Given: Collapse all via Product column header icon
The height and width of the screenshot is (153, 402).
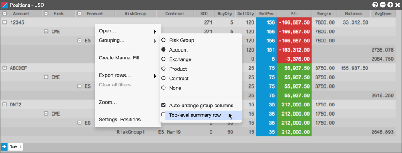Looking at the screenshot, I should coord(79,14).
